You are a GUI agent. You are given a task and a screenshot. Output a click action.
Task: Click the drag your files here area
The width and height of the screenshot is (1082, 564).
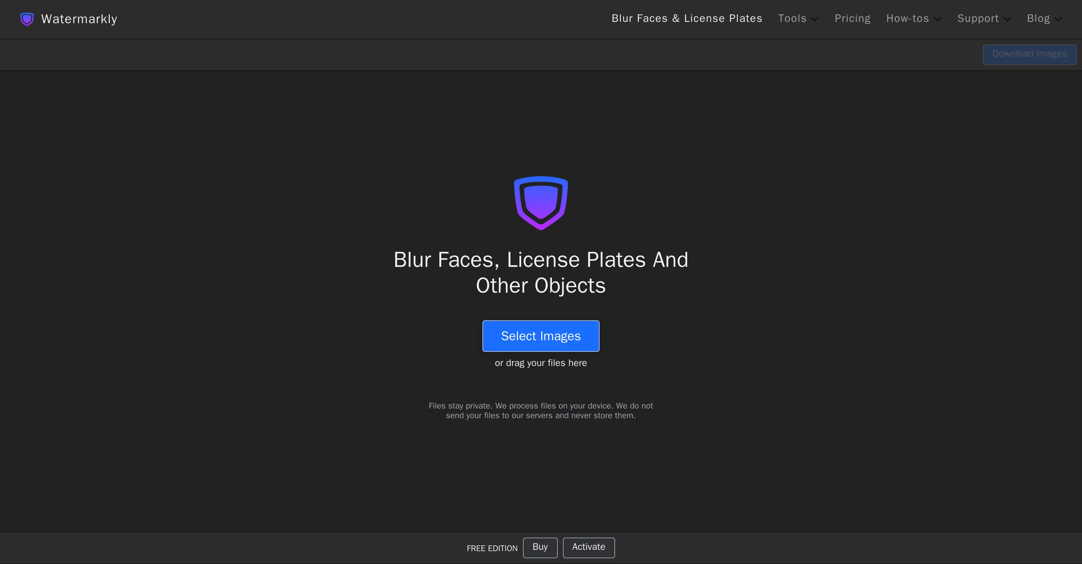point(541,363)
